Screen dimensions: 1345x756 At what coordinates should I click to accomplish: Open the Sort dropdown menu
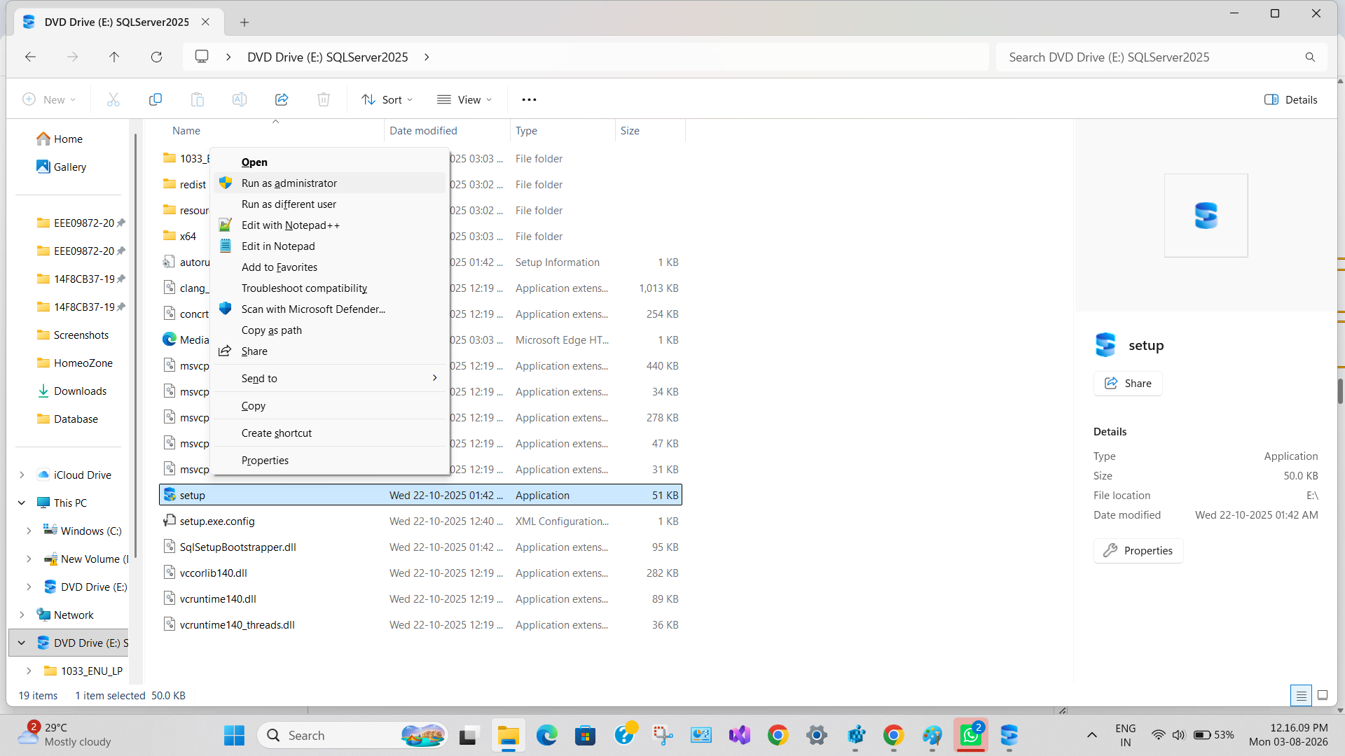[387, 99]
